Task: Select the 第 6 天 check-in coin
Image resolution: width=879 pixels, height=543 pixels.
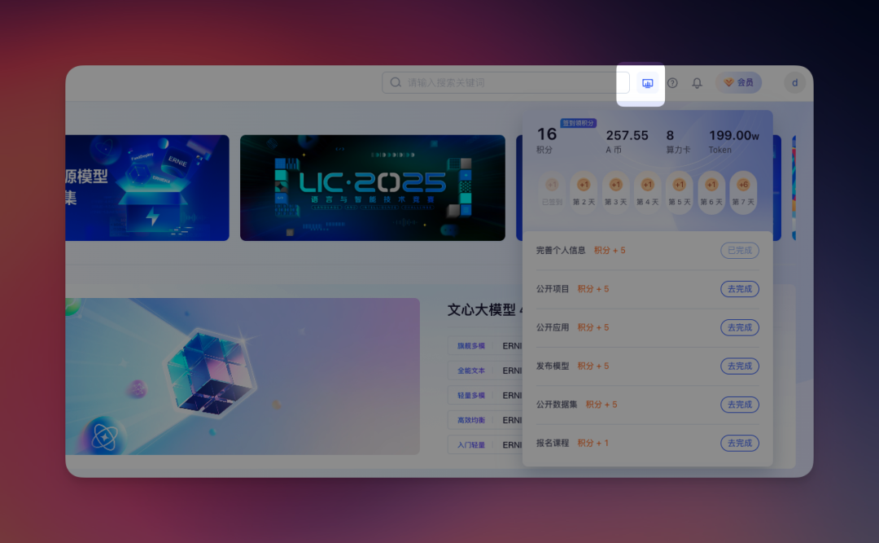Action: pyautogui.click(x=711, y=192)
